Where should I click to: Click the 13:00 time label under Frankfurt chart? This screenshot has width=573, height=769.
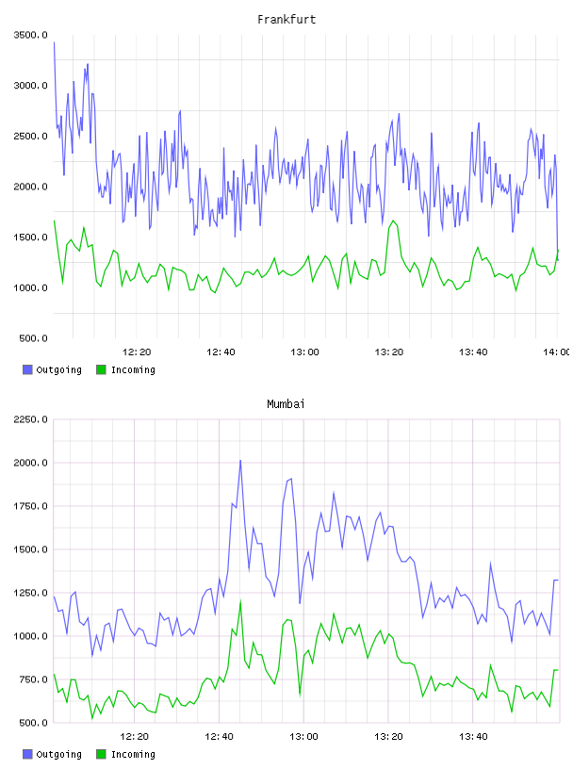(304, 352)
